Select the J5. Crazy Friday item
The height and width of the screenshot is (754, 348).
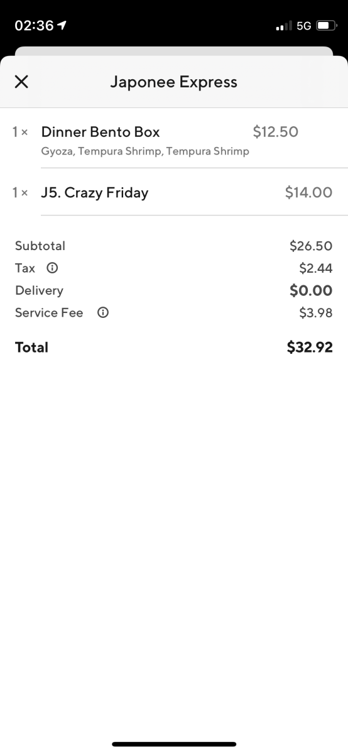(174, 192)
